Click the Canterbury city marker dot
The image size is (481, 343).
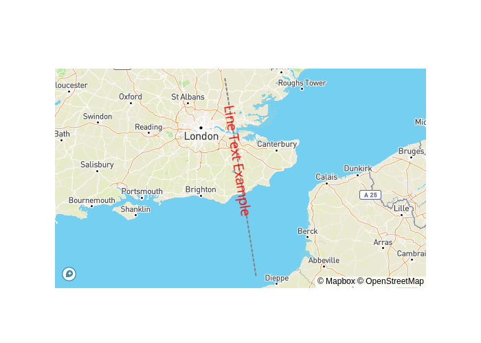(x=276, y=150)
